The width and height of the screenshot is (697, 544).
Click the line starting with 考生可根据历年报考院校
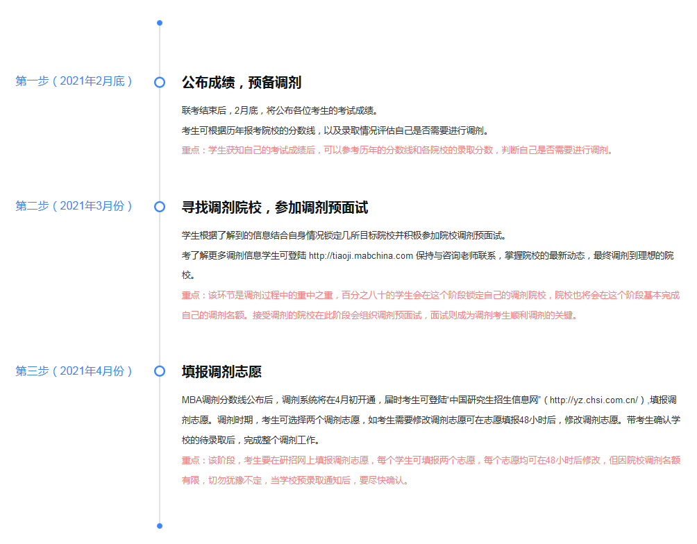336,130
